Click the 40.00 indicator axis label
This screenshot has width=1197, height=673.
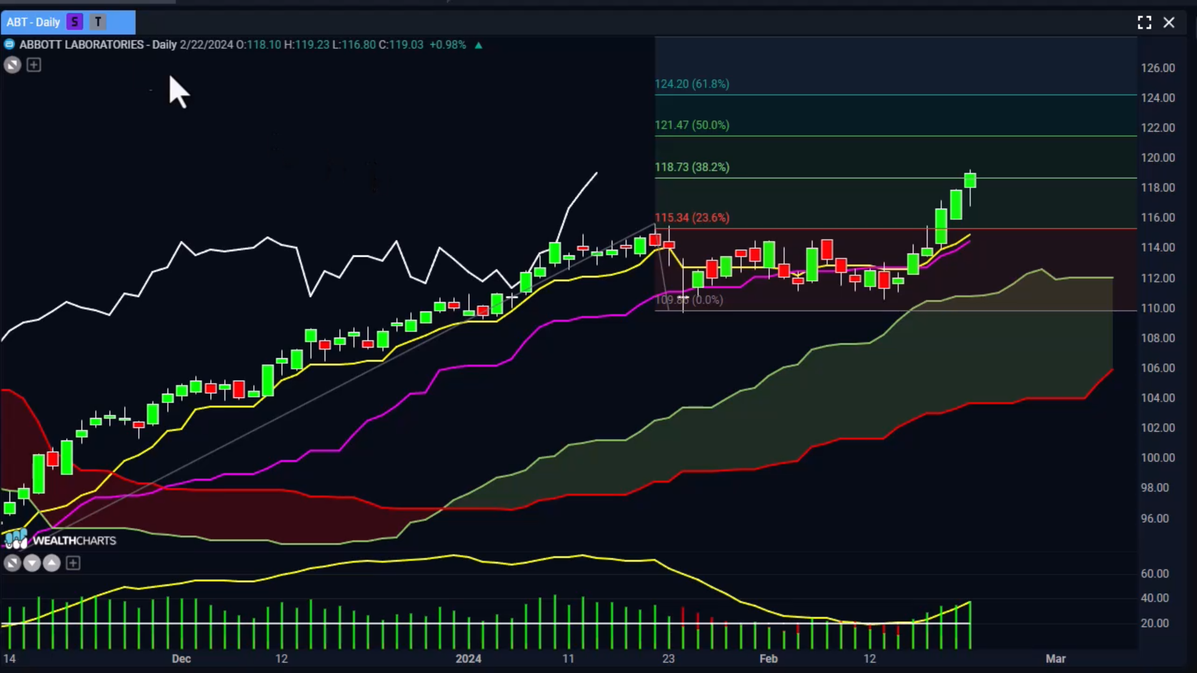click(x=1155, y=598)
